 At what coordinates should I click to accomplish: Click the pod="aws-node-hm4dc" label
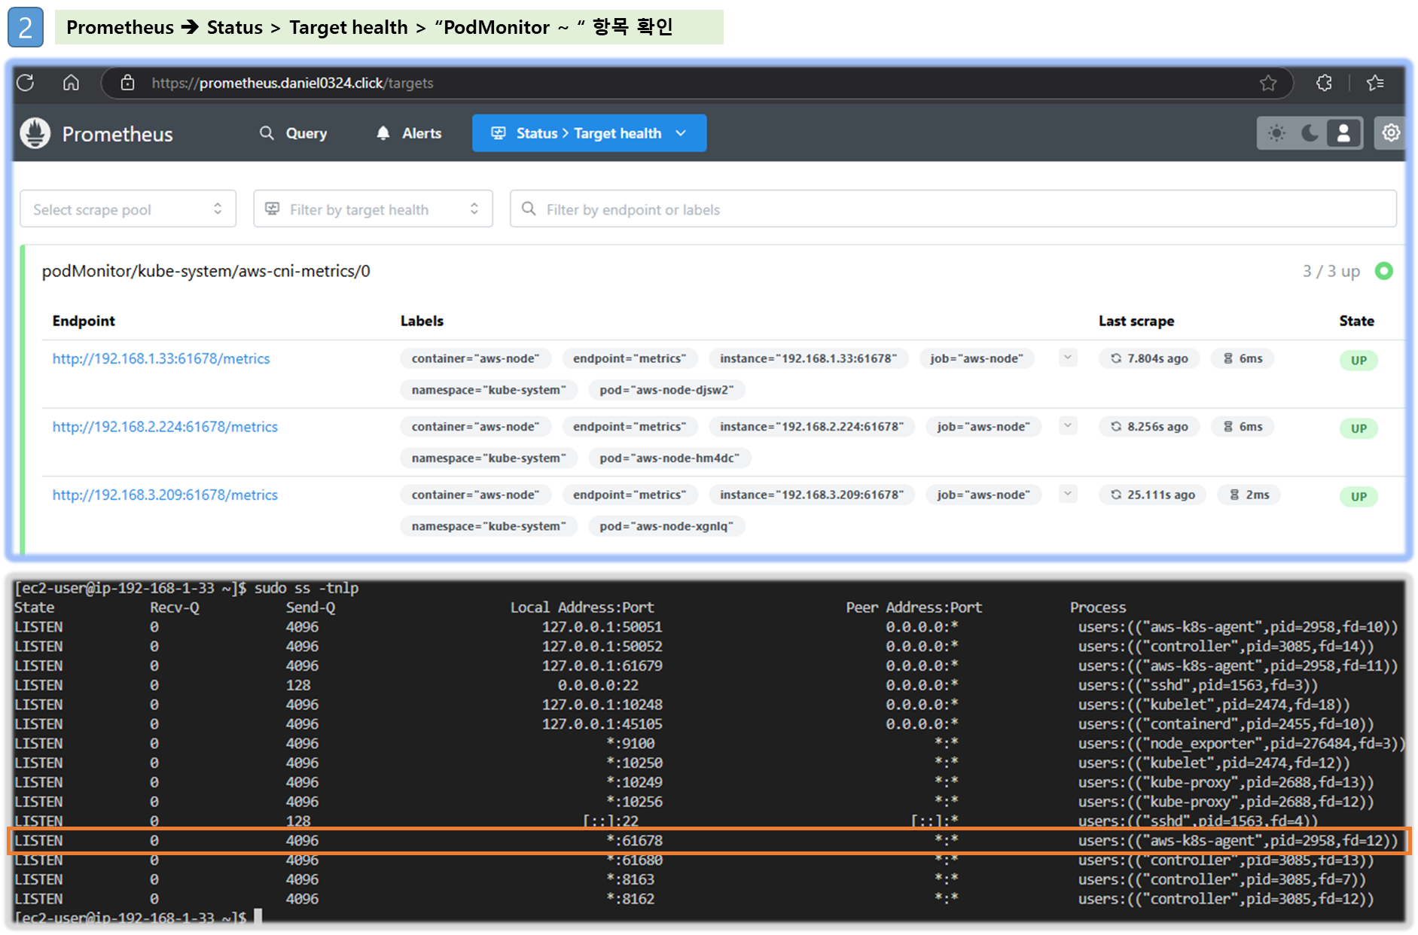(x=669, y=458)
